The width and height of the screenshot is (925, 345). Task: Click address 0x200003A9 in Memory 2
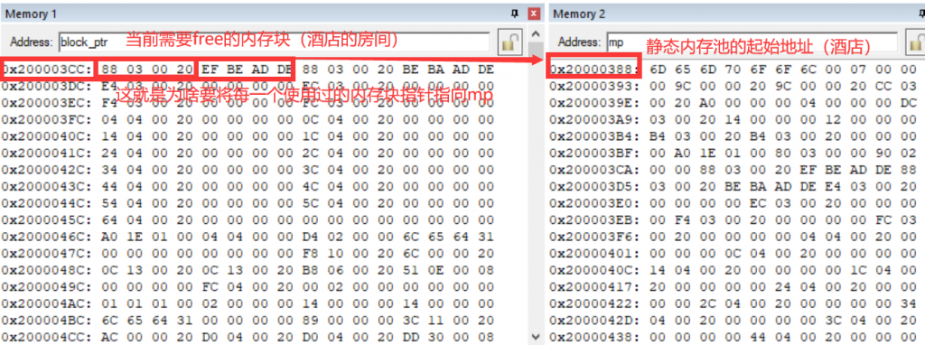(594, 120)
